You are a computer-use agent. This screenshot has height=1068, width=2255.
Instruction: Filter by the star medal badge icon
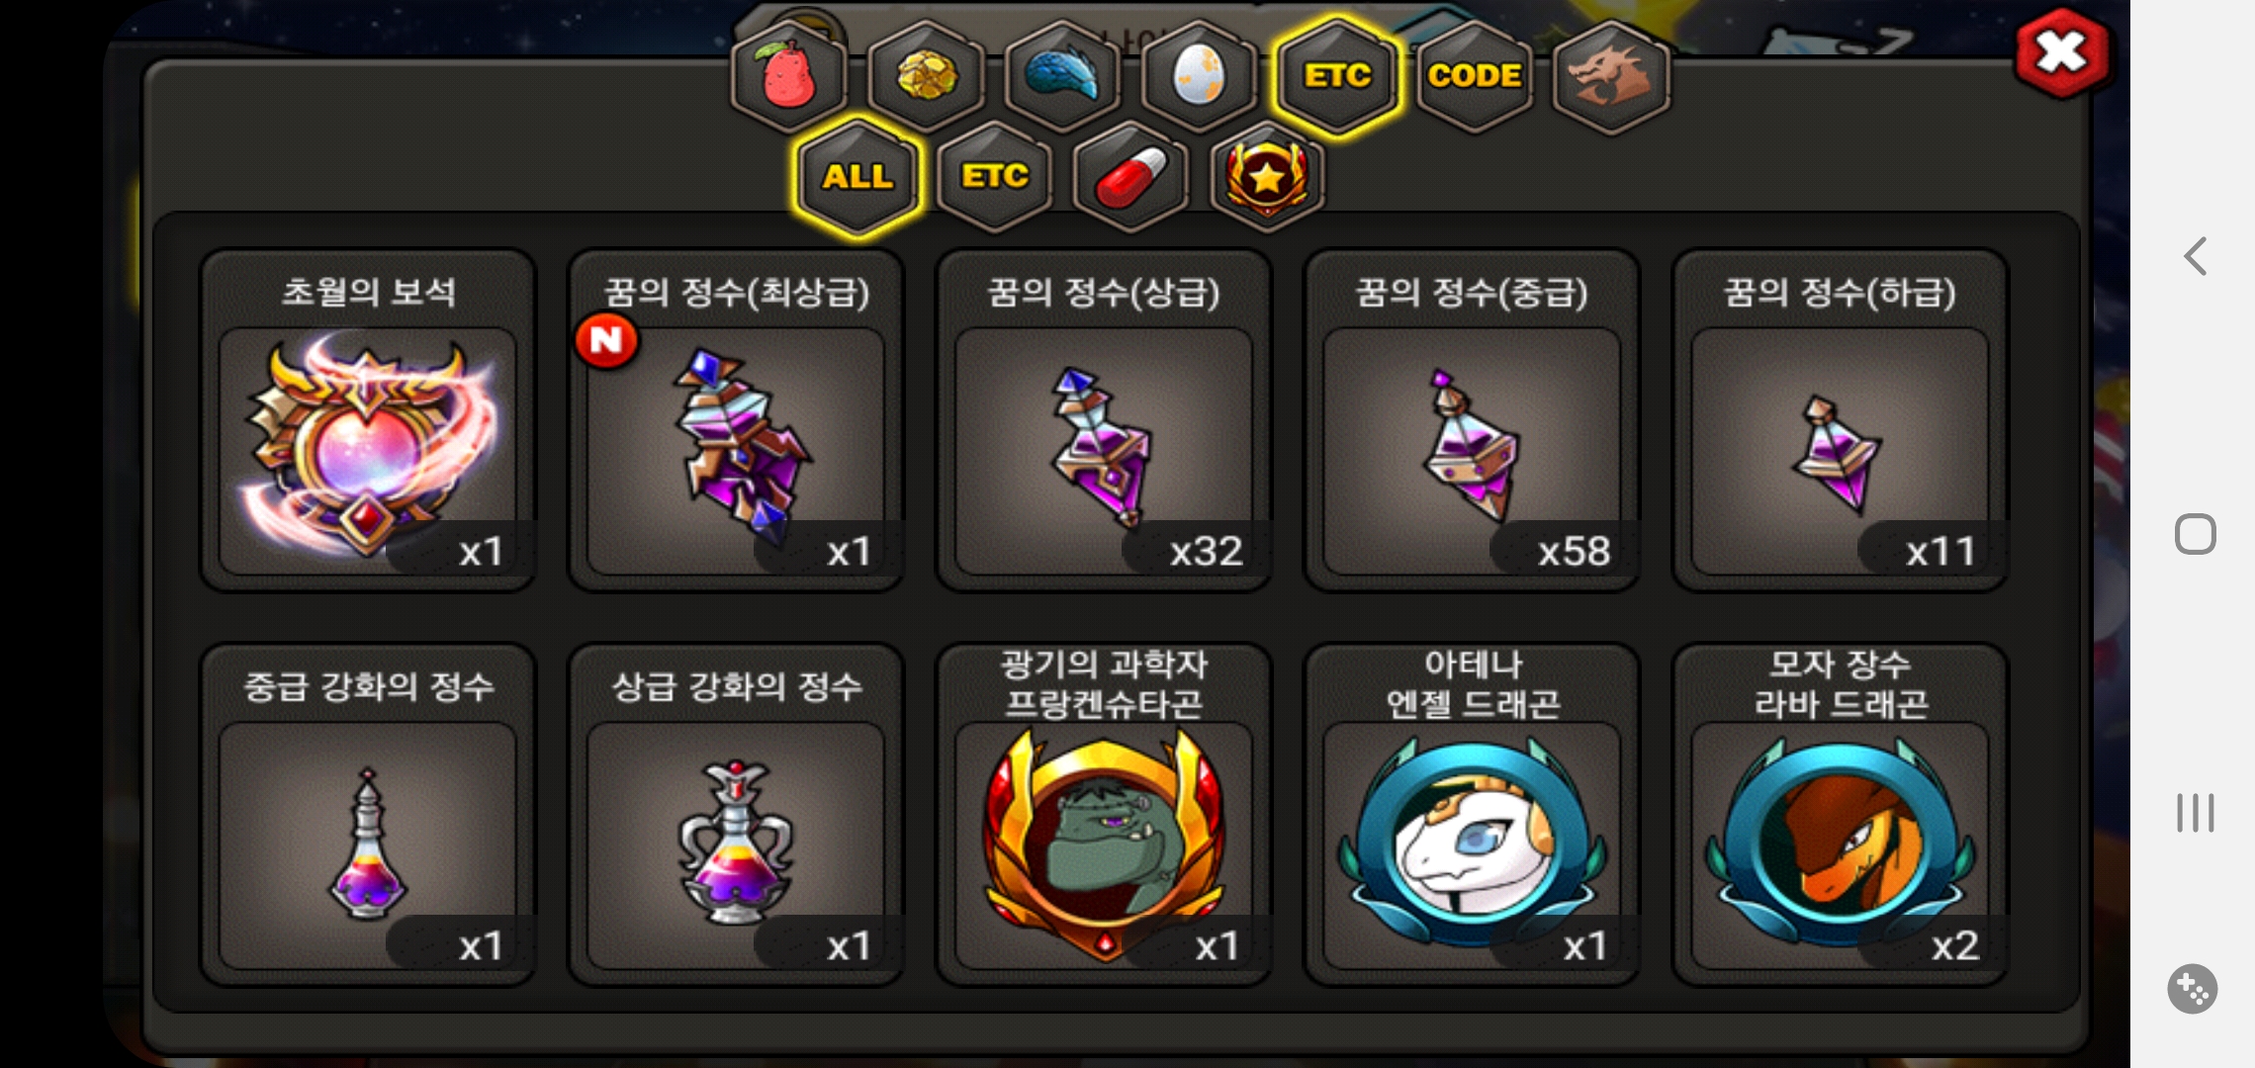pos(1267,178)
